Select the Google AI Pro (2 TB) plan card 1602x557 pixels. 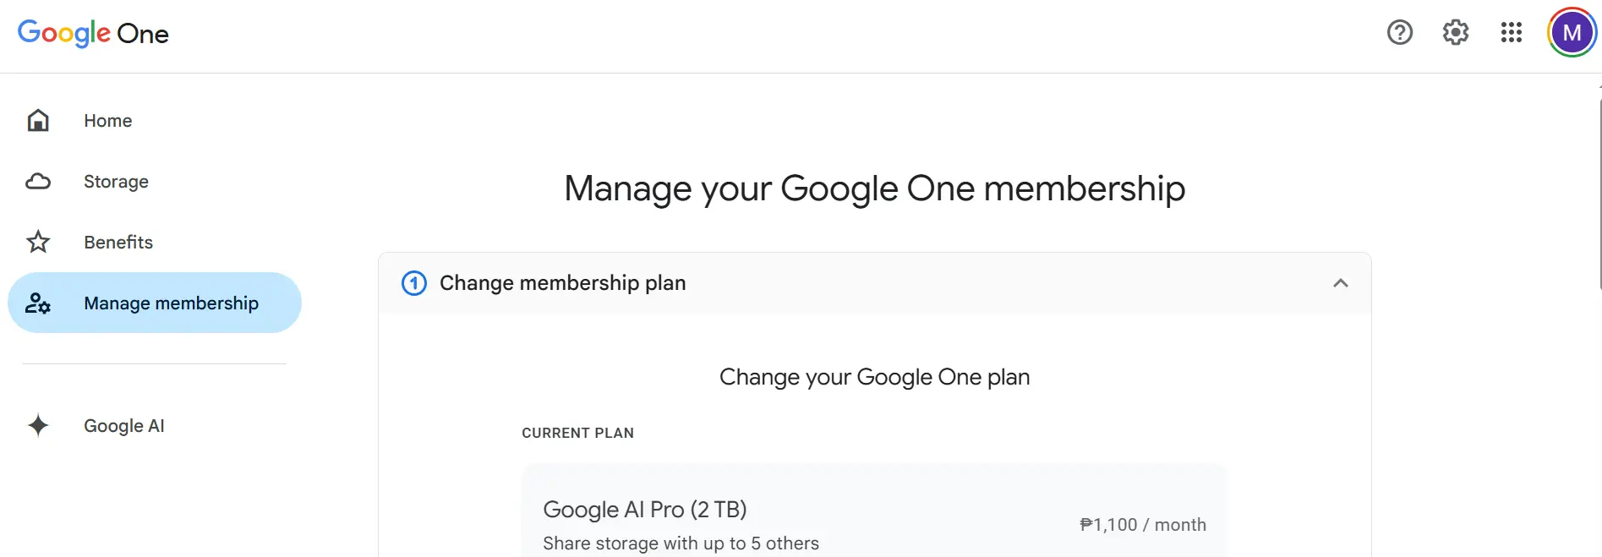(874, 511)
